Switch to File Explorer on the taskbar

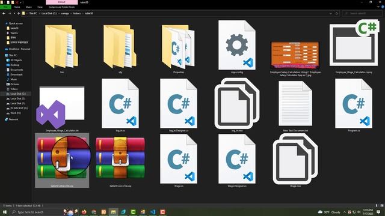click(114, 212)
